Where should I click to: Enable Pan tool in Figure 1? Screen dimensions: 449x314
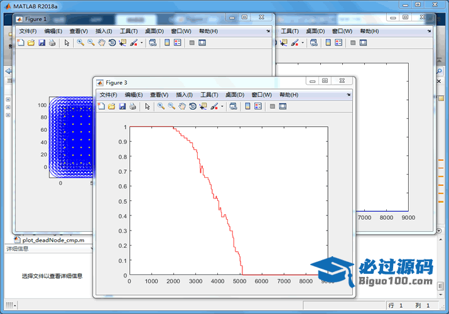pyautogui.click(x=102, y=43)
